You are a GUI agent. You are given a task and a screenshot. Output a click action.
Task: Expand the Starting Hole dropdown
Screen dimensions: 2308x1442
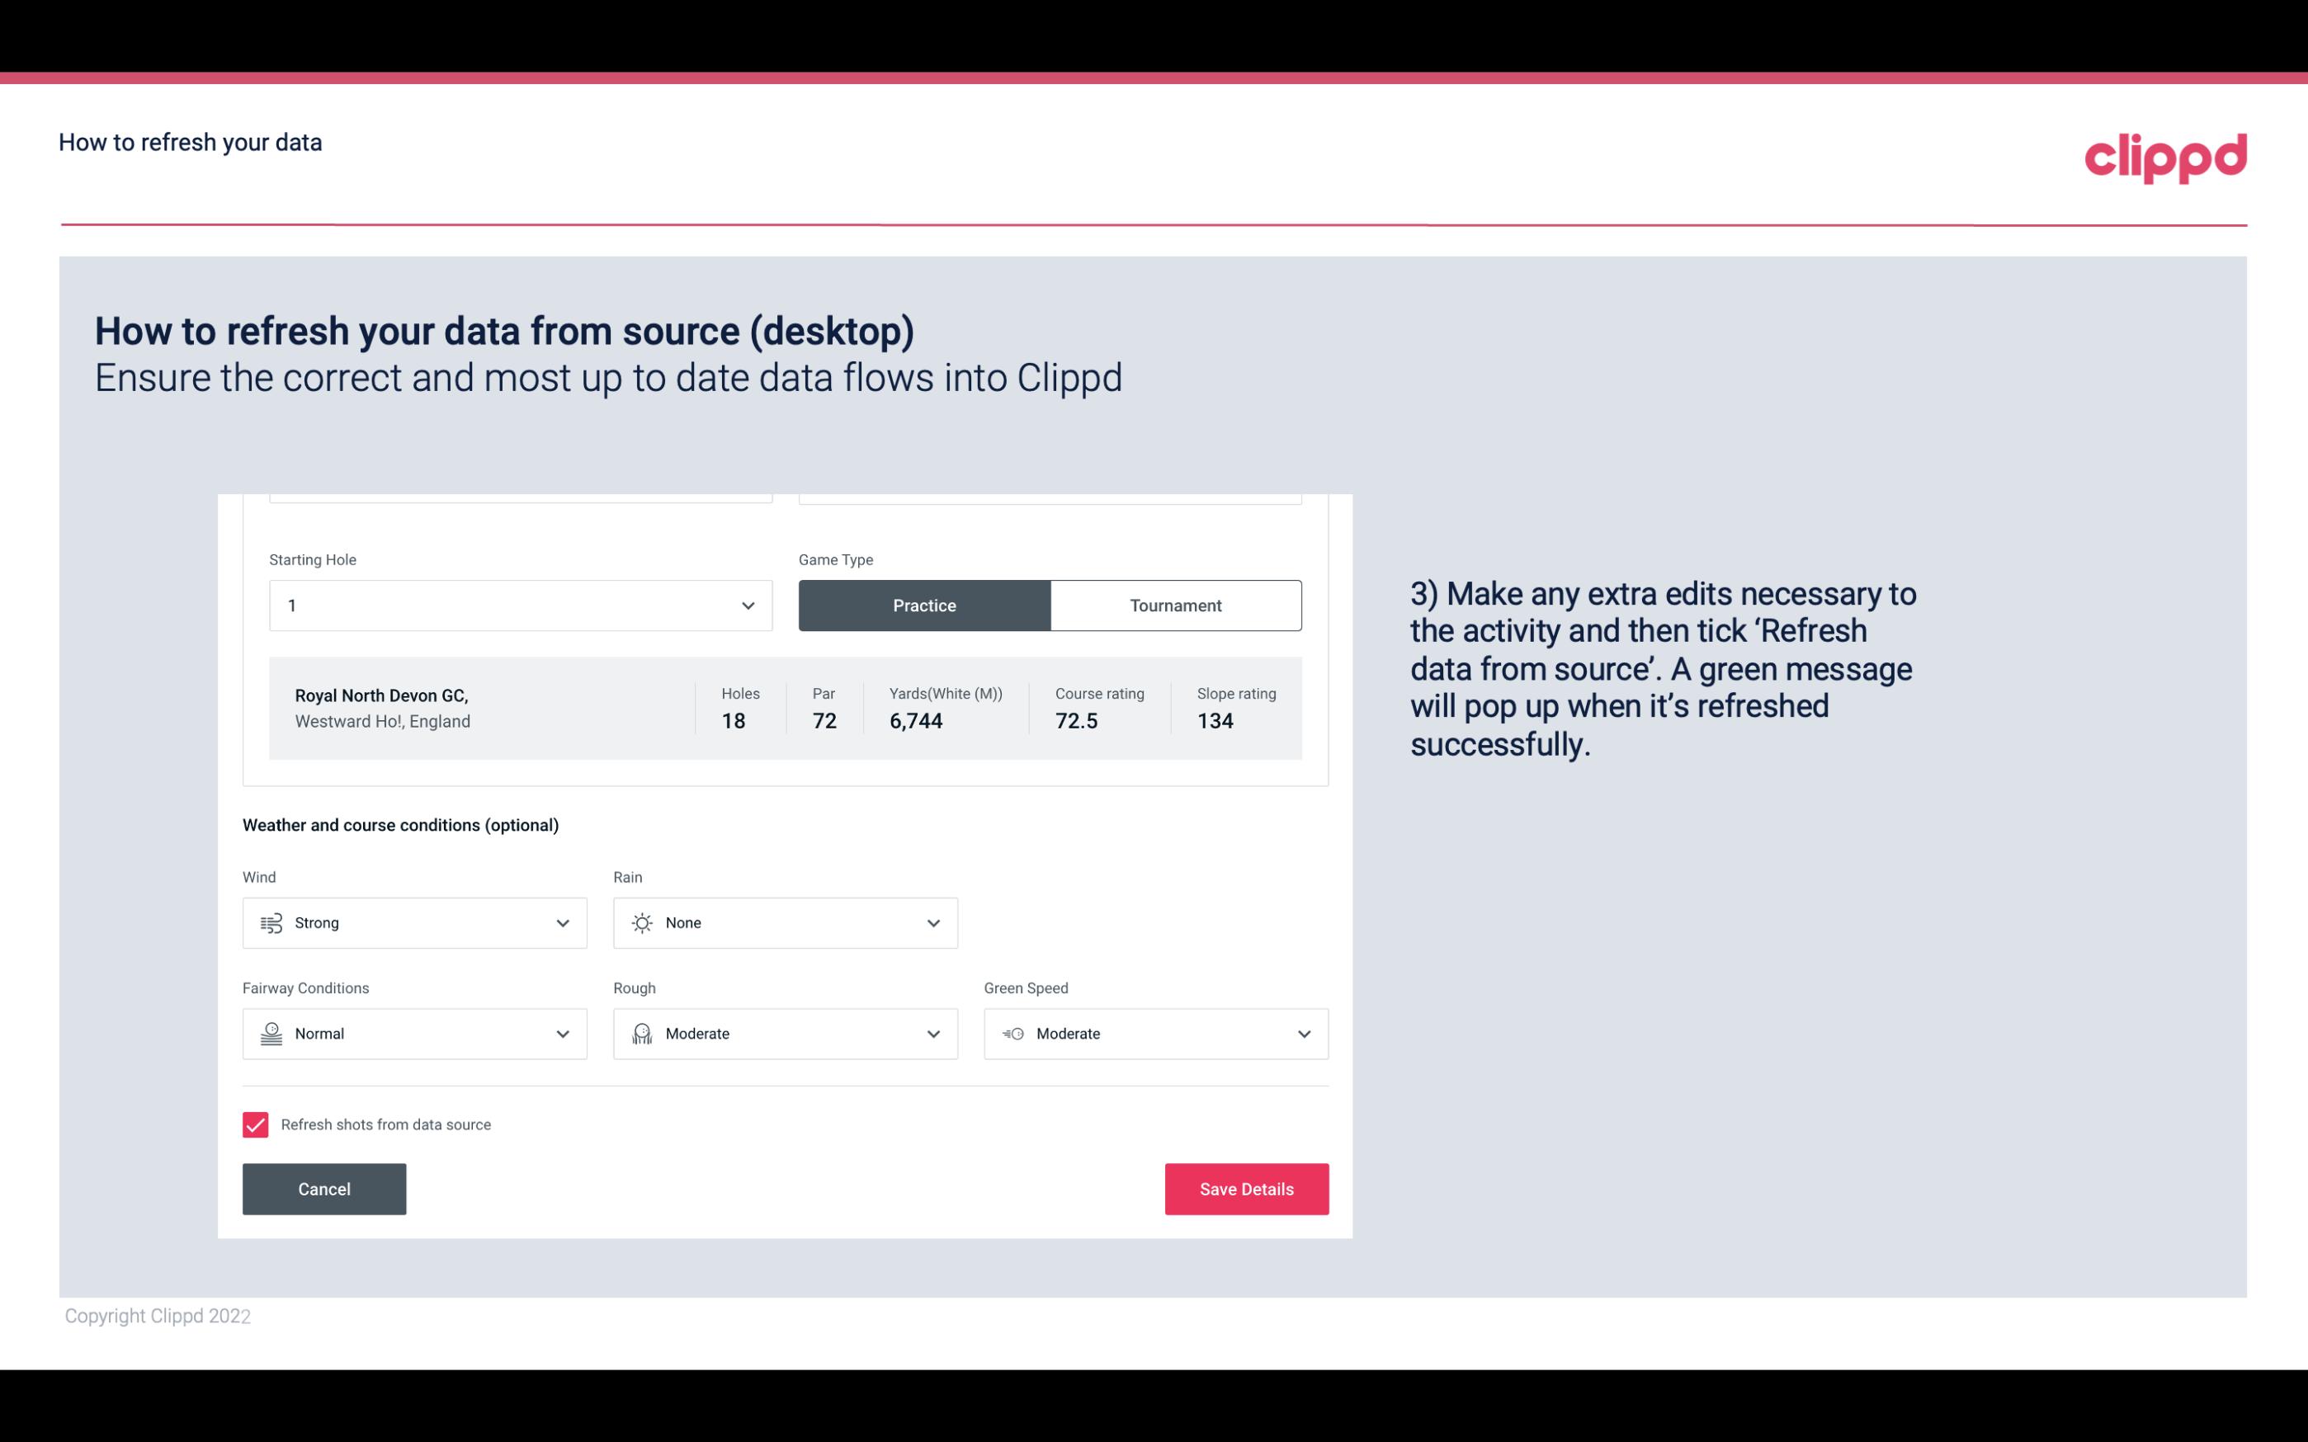[746, 605]
